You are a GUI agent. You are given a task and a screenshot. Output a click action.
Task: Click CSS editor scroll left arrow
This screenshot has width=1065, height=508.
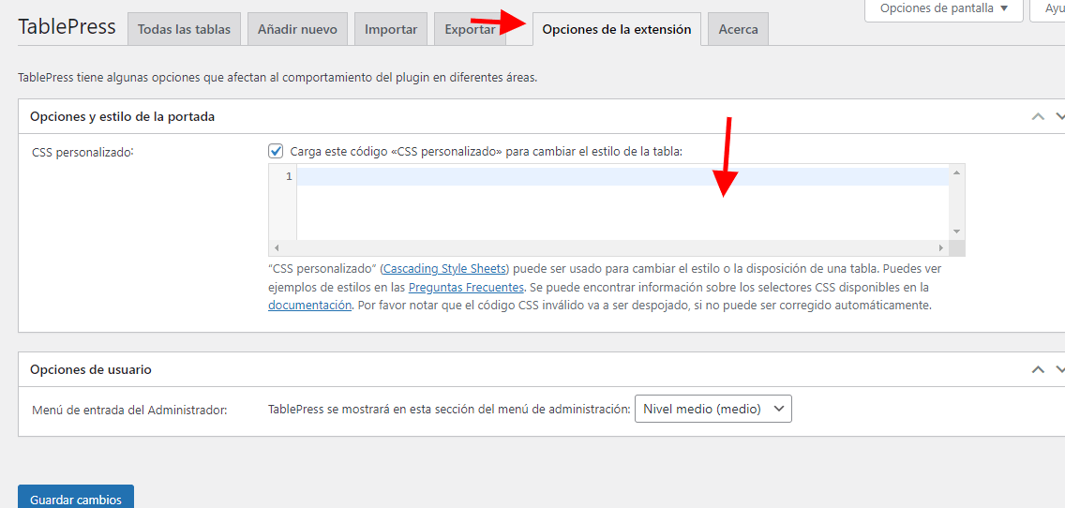(x=276, y=247)
